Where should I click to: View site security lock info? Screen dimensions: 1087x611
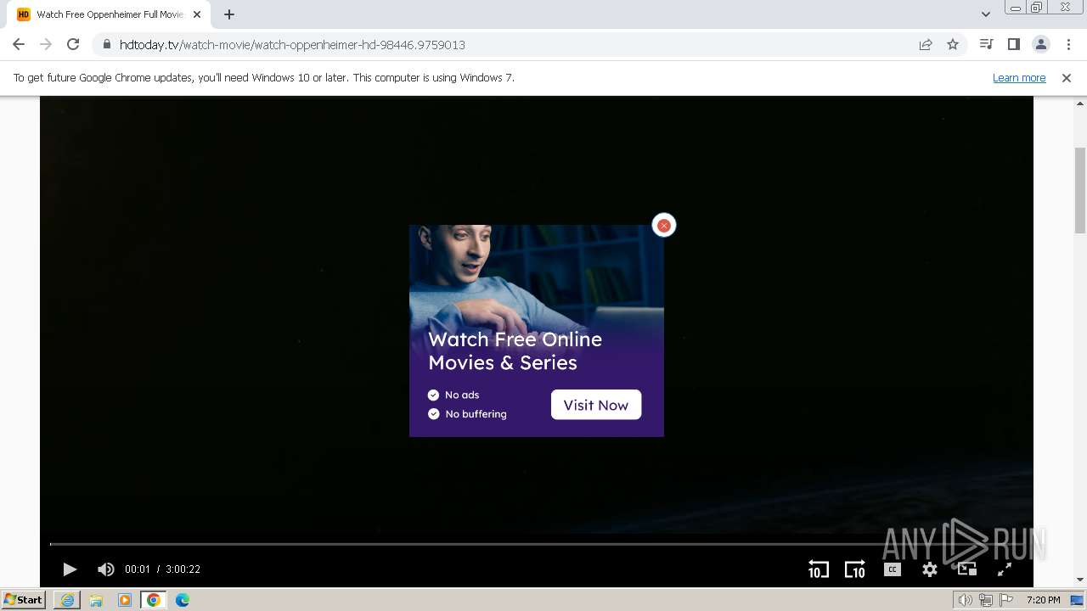(106, 44)
